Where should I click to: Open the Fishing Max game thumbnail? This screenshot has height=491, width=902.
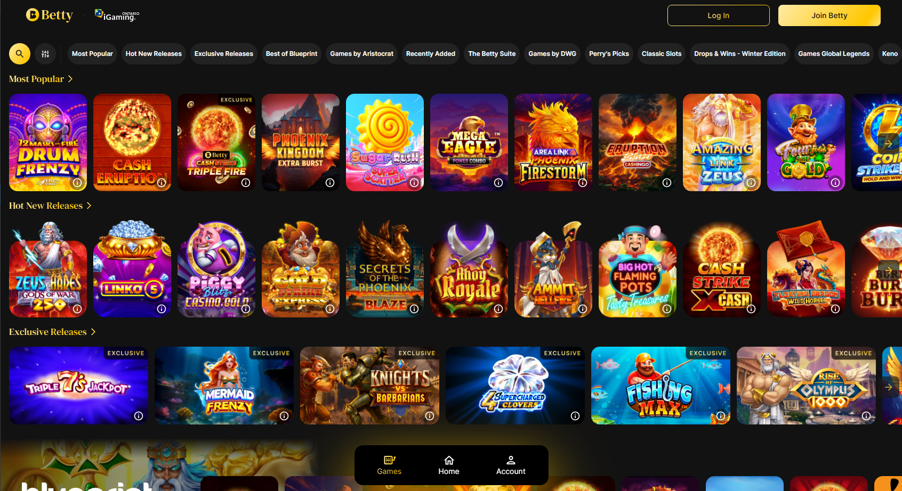tap(661, 386)
